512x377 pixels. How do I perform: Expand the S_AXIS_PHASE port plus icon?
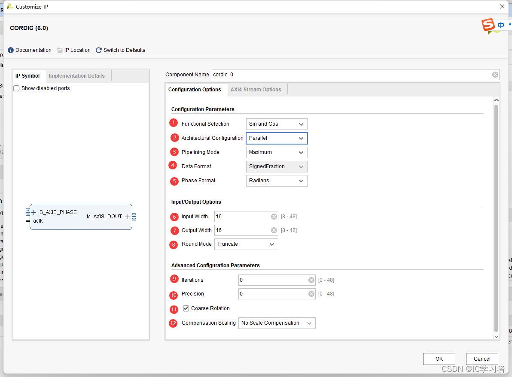coord(34,212)
